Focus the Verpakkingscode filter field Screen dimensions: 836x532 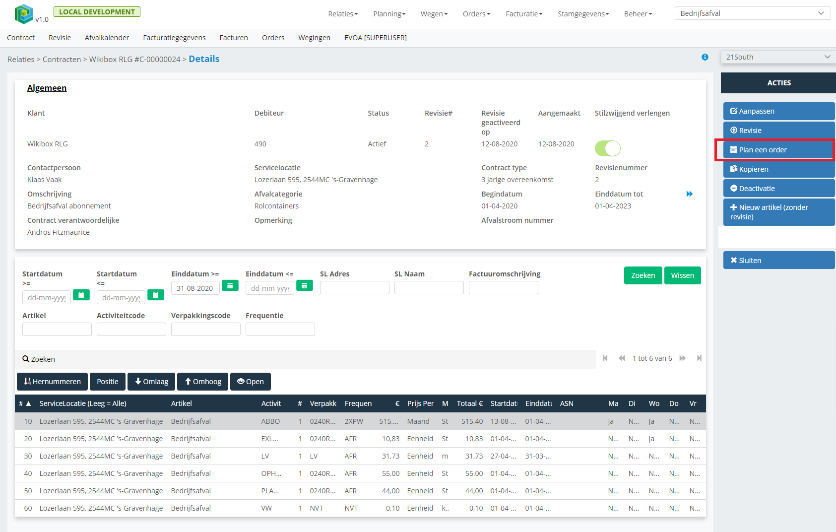[206, 330]
